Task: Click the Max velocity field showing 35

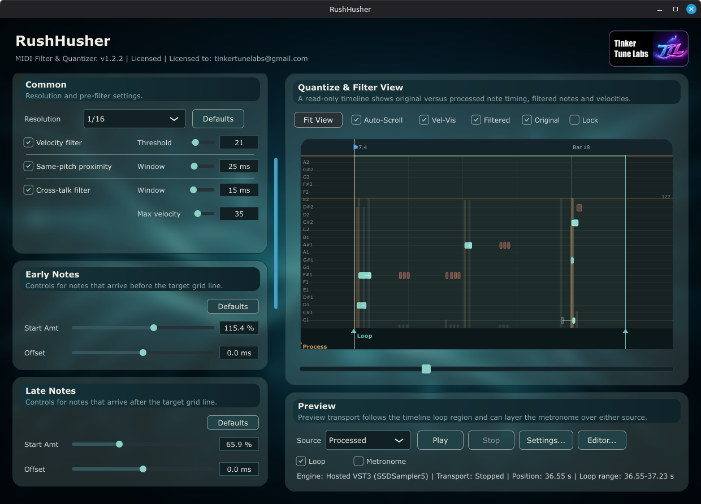Action: click(x=239, y=214)
